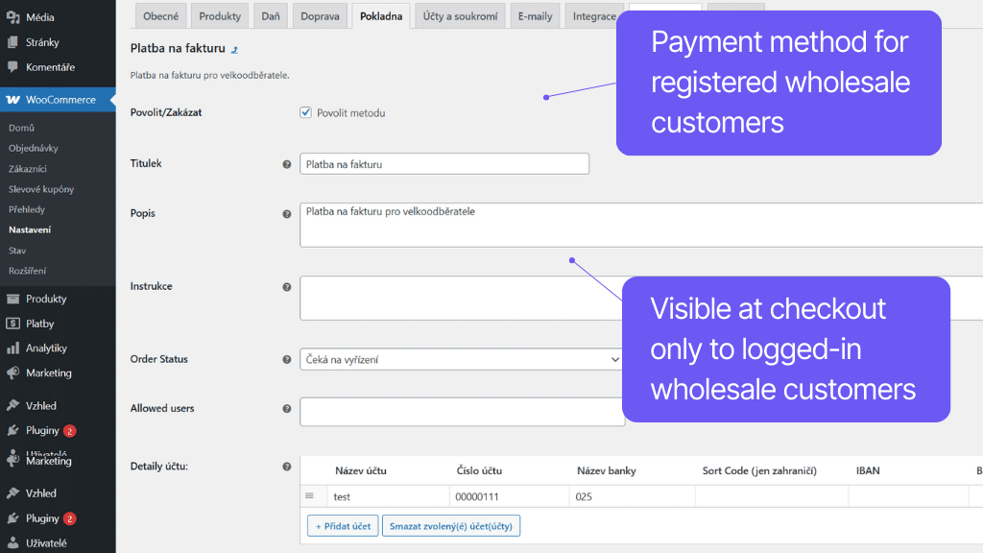Open Stránky via its sidebar icon
This screenshot has width=983, height=553.
click(x=12, y=42)
